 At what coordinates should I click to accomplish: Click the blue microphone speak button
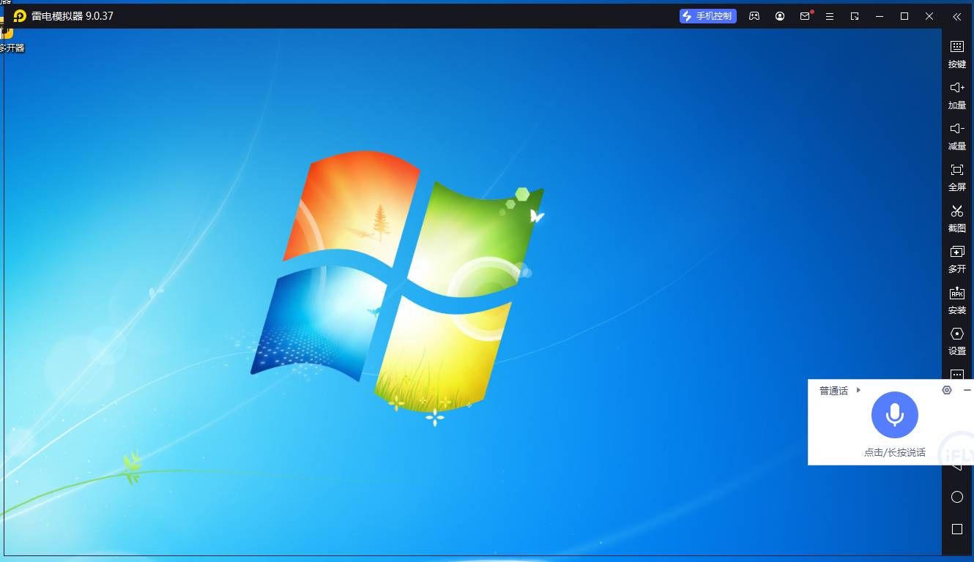pos(894,415)
